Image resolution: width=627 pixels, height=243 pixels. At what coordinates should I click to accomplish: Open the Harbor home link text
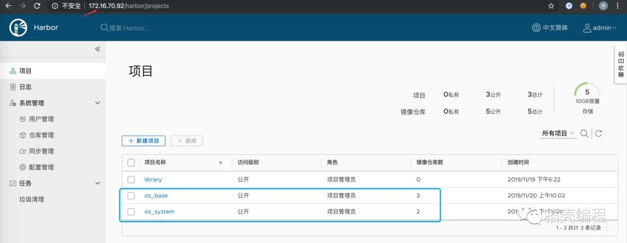pos(46,28)
